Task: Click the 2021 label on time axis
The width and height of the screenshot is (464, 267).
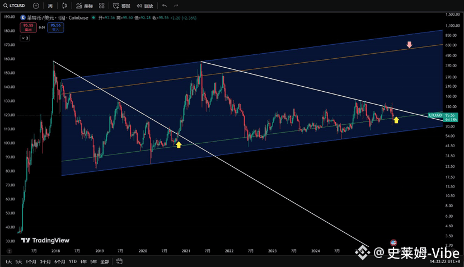Action: coord(186,251)
